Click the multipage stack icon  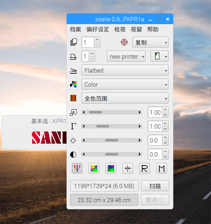(74, 42)
